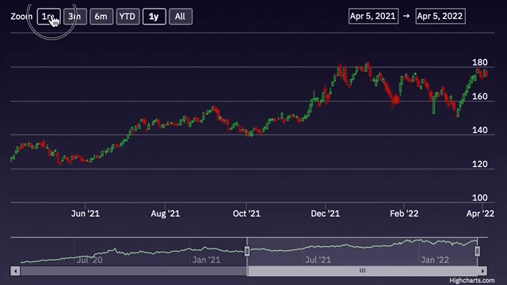This screenshot has width=507, height=285.
Task: Click the navigator right range handle
Action: [x=477, y=251]
